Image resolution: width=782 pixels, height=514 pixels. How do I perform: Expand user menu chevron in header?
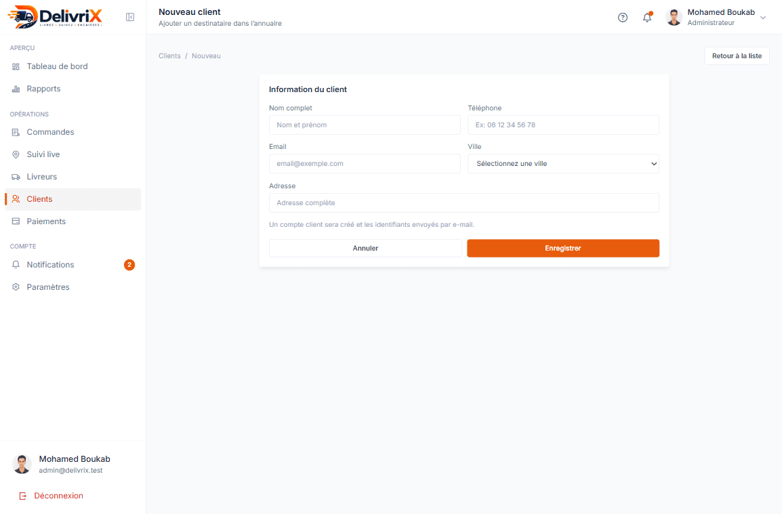click(x=763, y=18)
